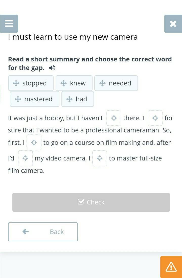Screen dimensions: 182x278
Task: Click the move icon on 'knew' tile
Action: coord(63,83)
